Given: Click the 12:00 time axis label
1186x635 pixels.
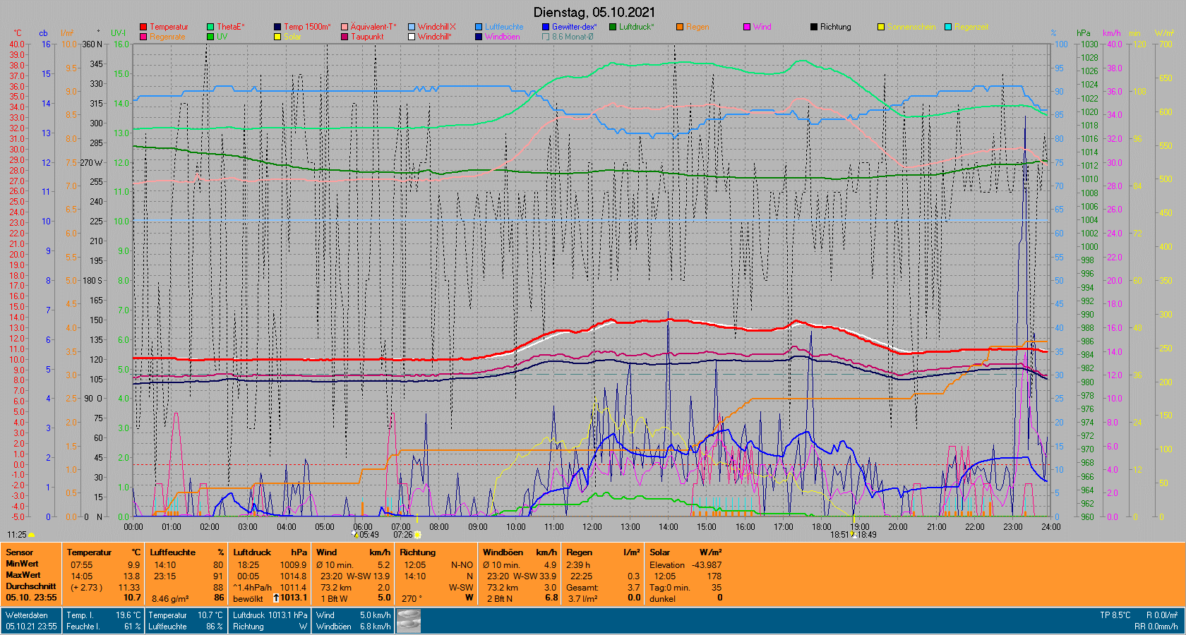Looking at the screenshot, I should 592,526.
